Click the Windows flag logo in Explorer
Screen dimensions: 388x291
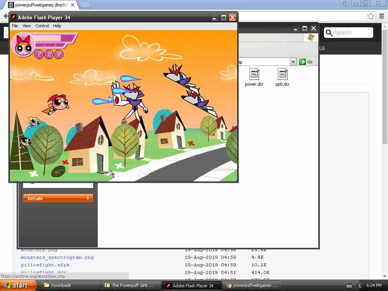point(311,38)
